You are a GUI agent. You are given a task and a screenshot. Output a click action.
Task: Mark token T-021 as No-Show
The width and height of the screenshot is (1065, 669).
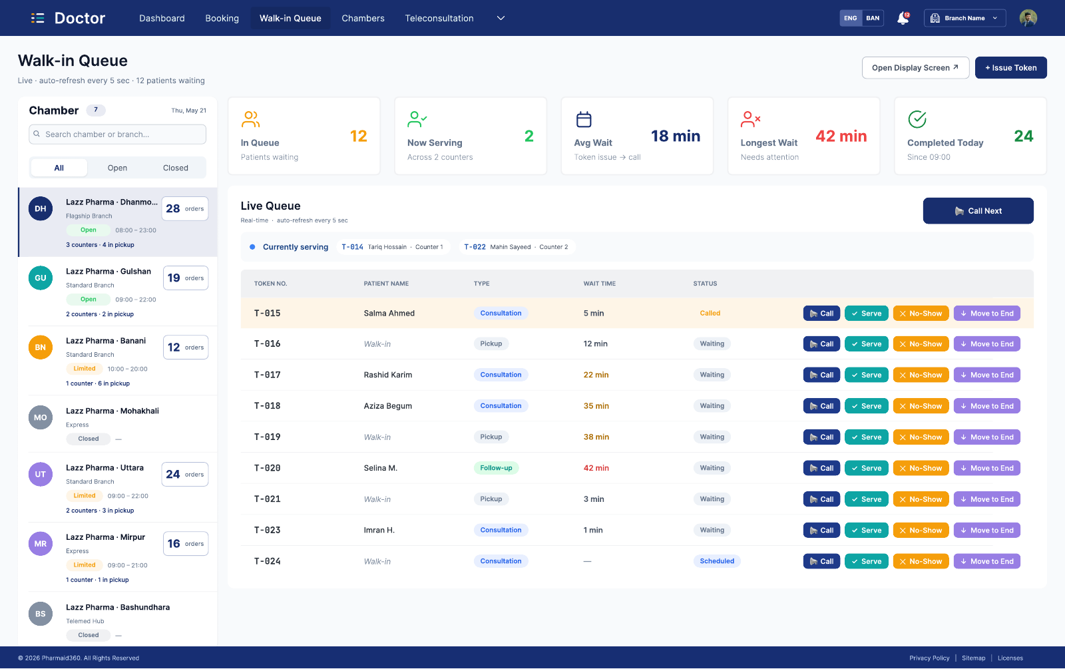[921, 499]
